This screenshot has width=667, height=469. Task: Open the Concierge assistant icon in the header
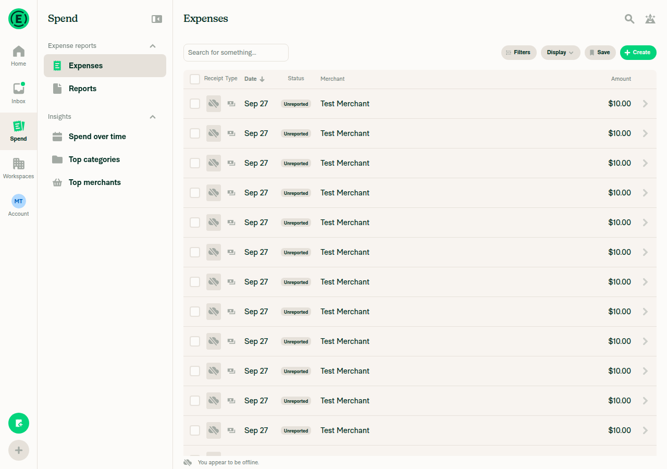pos(650,19)
